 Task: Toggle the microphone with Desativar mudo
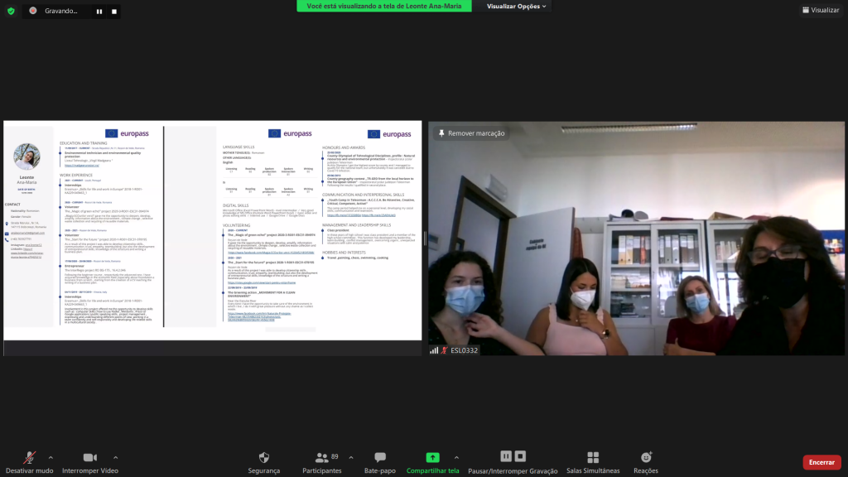click(29, 462)
